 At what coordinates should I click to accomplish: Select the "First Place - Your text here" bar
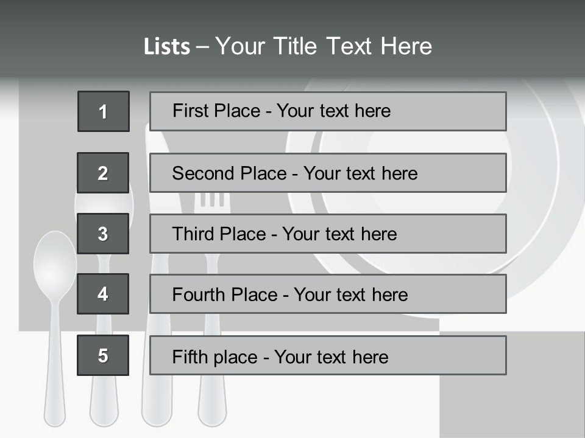[328, 111]
